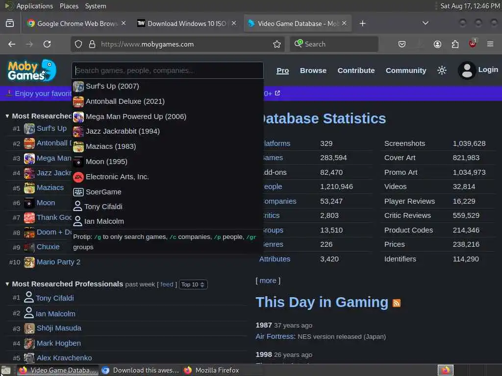The height and width of the screenshot is (376, 502).
Task: Click the RSS feed icon beside This Day in Gaming
Action: pyautogui.click(x=396, y=303)
